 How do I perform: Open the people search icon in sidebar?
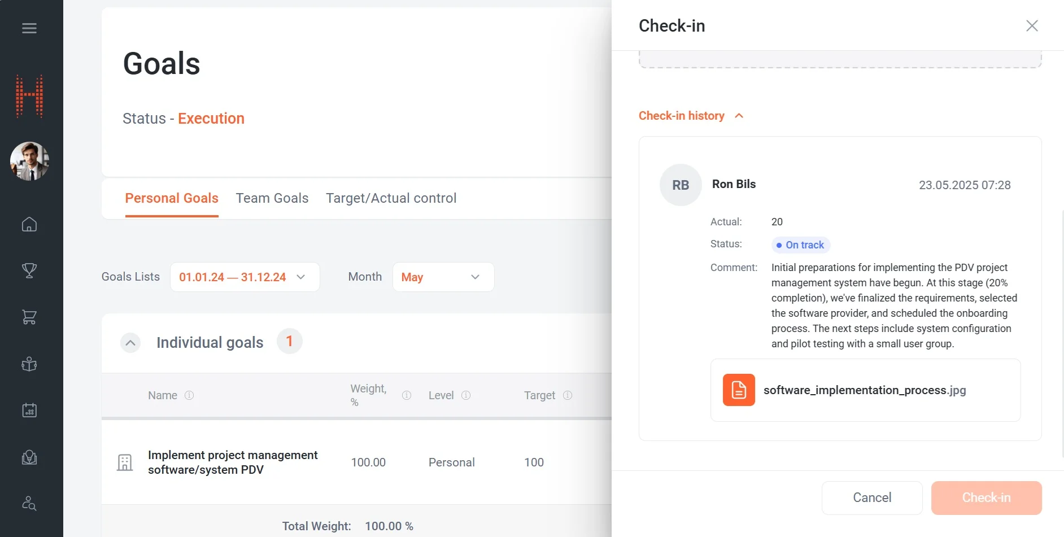click(29, 503)
